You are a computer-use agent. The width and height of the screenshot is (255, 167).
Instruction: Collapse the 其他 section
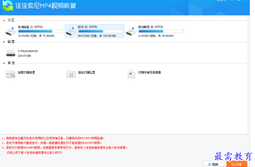click(4, 63)
